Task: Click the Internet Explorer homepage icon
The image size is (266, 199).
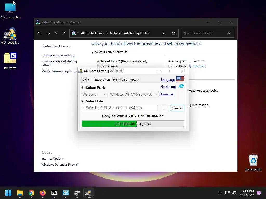Action: pos(181,86)
